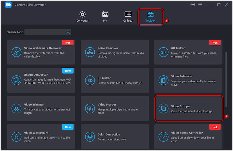Open the Video Enhancer icon
Image resolution: width=233 pixels, height=151 pixels.
(163, 80)
